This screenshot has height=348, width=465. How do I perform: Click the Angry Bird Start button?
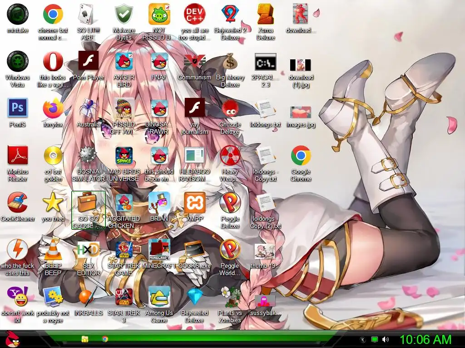(x=12, y=339)
